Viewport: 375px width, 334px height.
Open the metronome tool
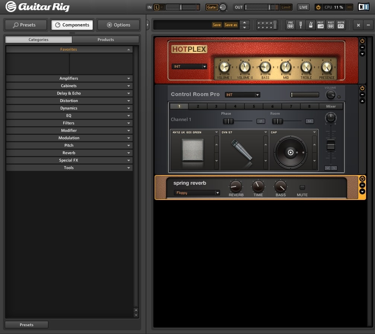click(x=311, y=25)
